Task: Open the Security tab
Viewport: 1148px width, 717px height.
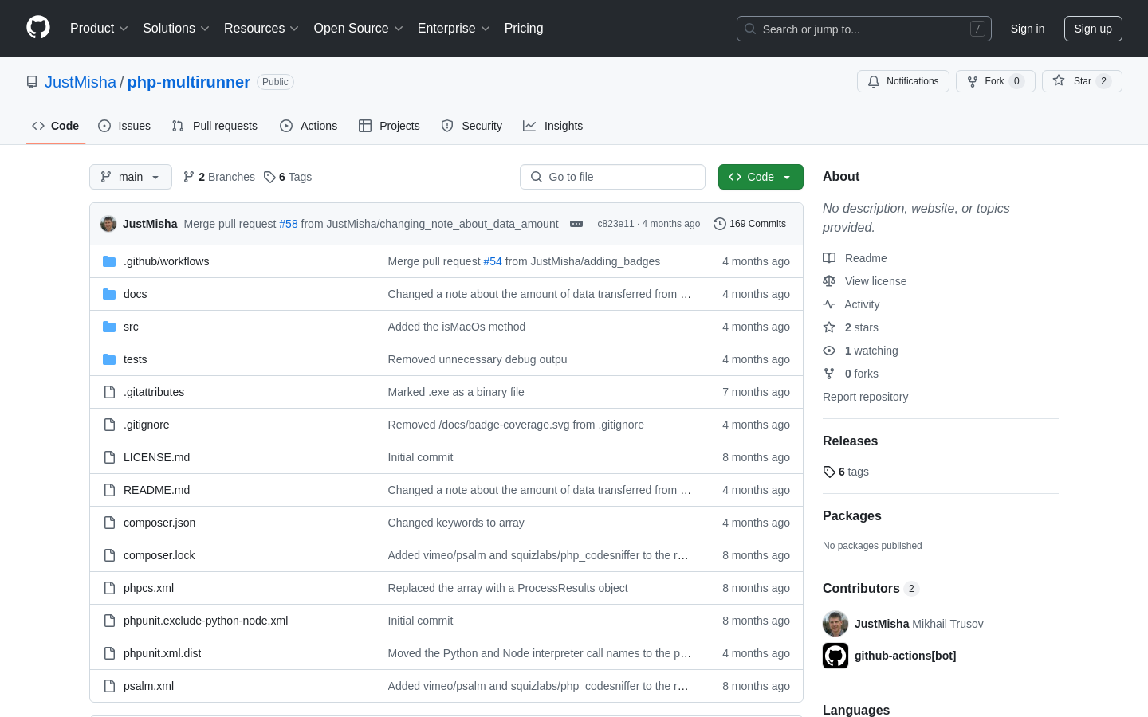Action: [472, 126]
